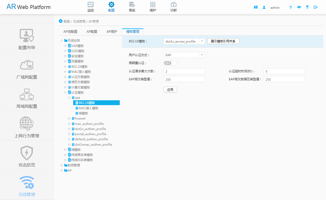The height and width of the screenshot is (200, 326).
Task: Click the back arrow beside breadcrumb
Action: (61, 21)
